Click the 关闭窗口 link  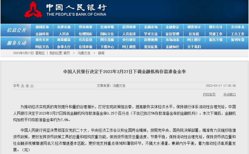point(229,94)
